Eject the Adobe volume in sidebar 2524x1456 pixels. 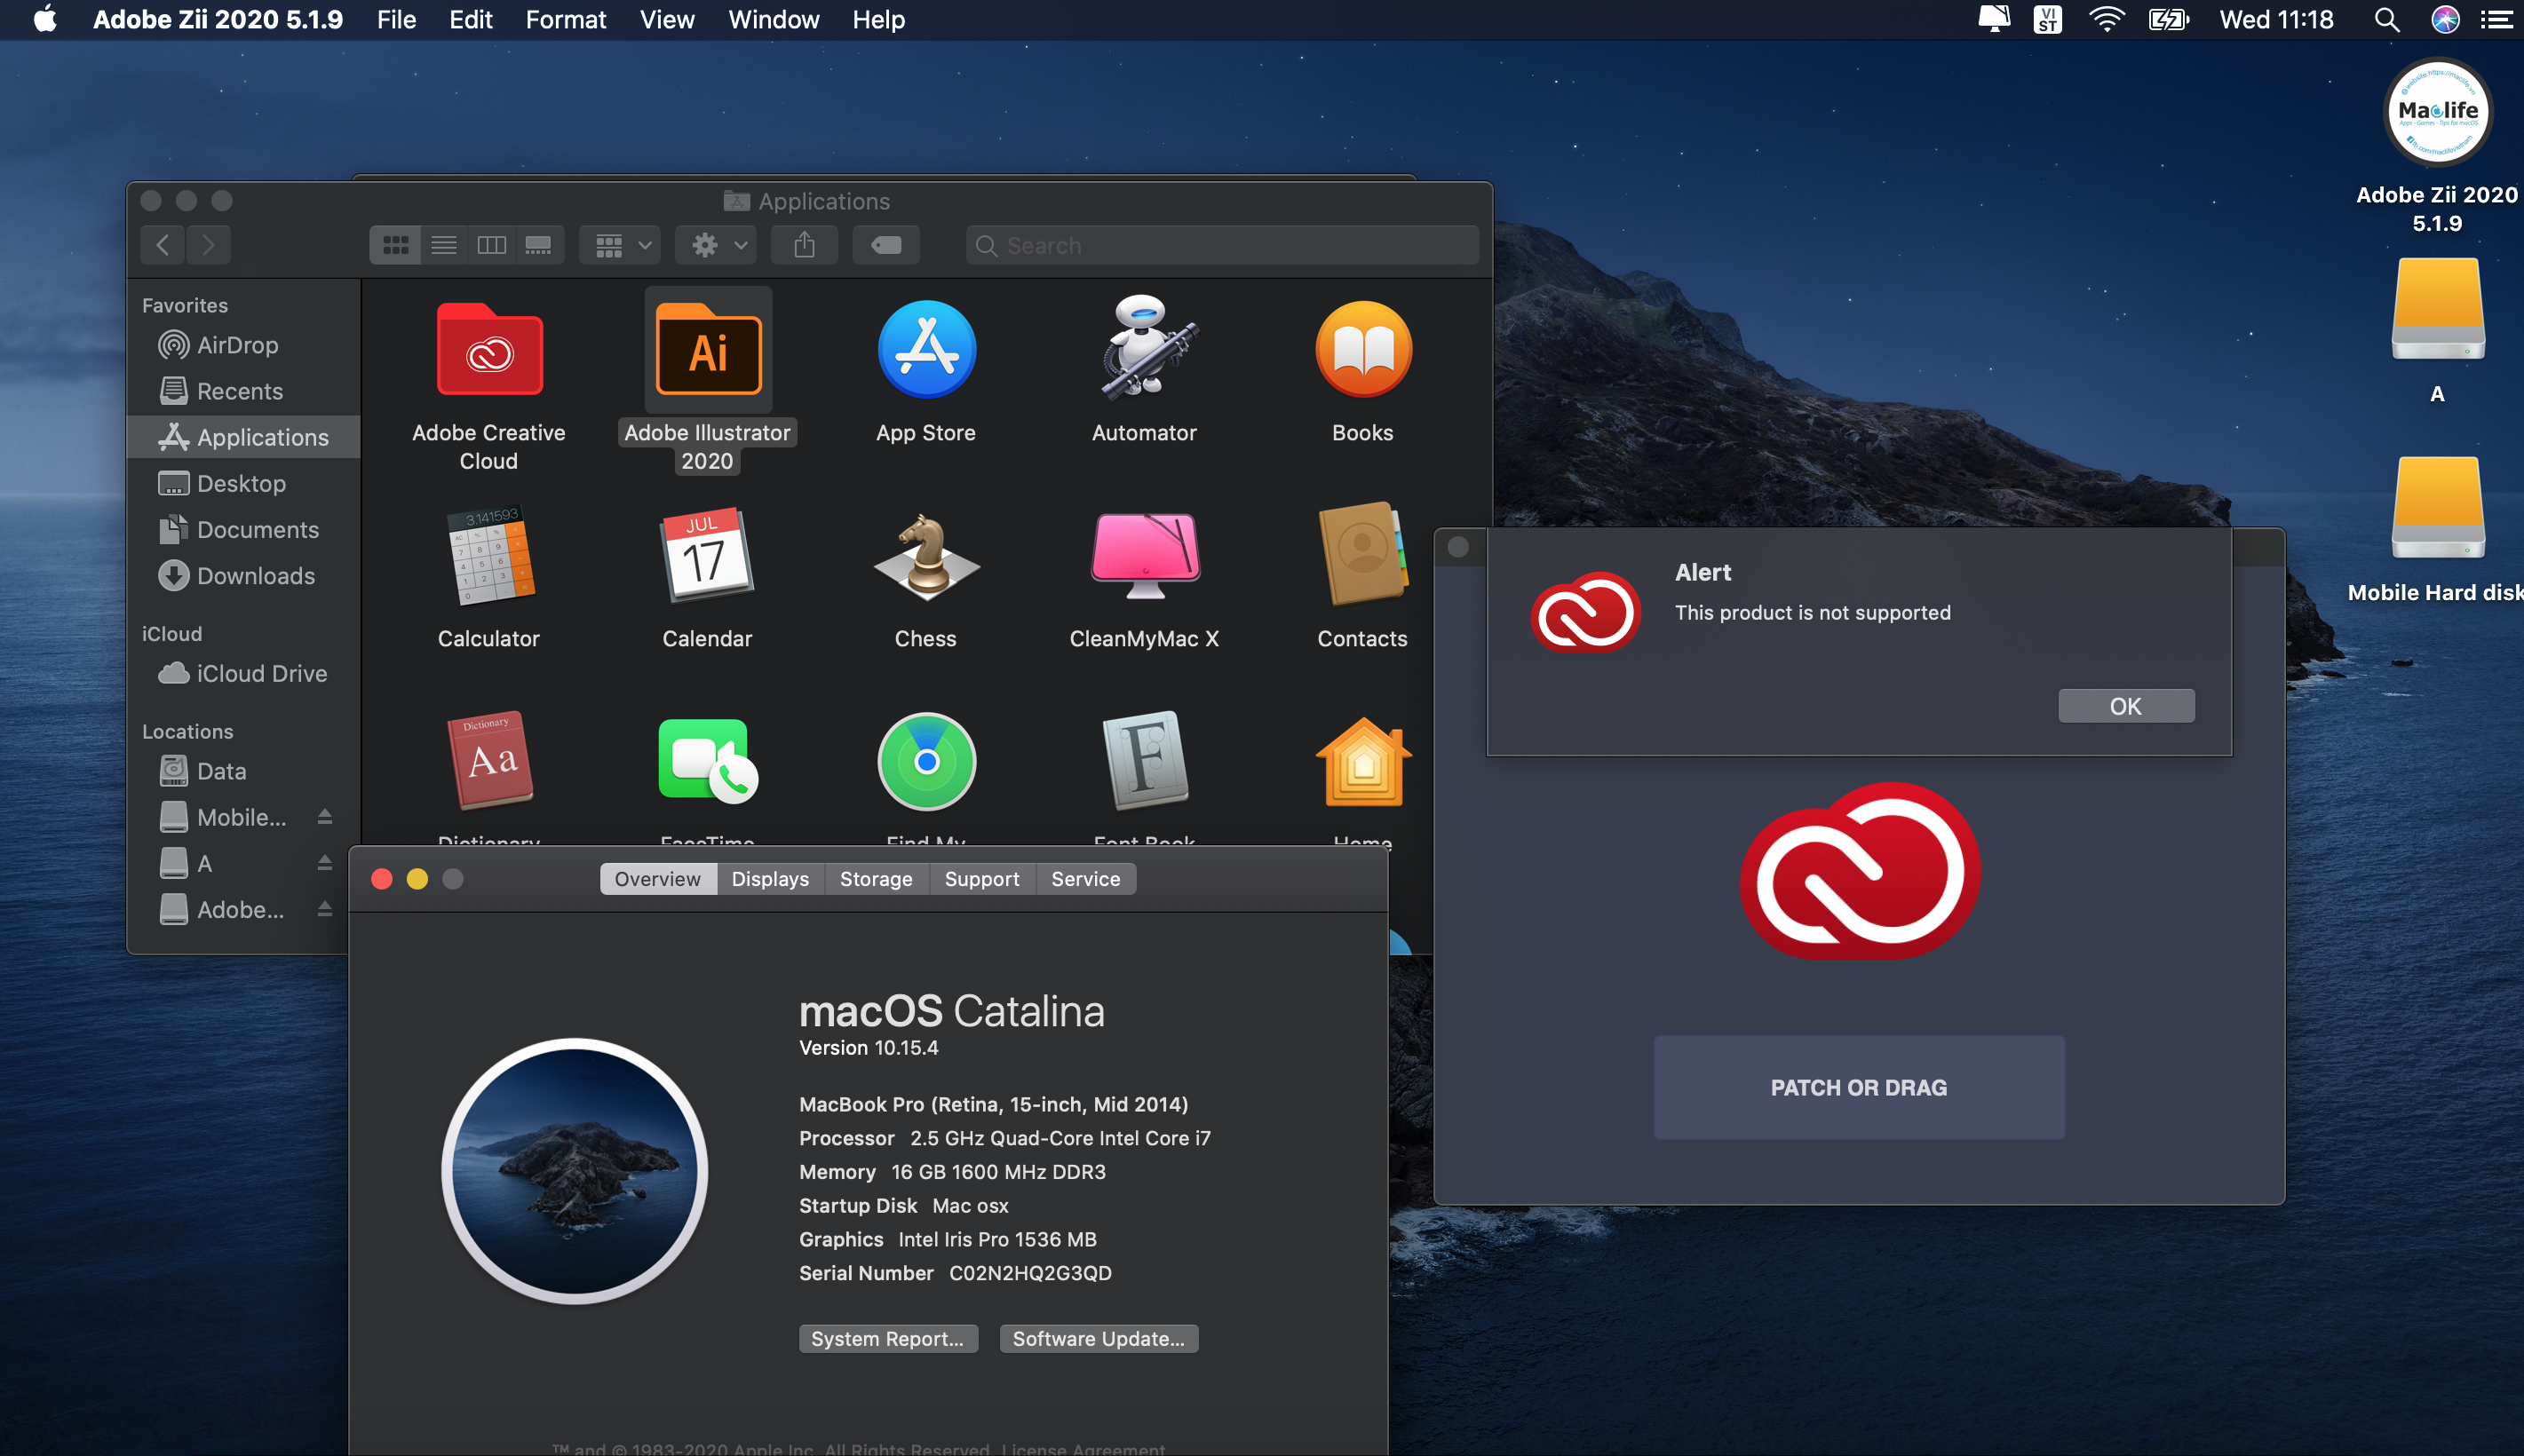point(325,909)
